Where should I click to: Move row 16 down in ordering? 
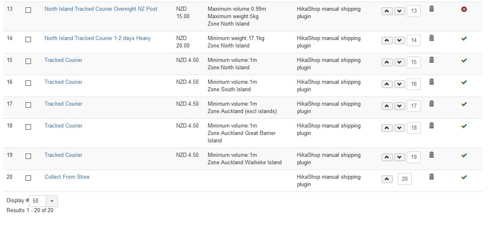coord(399,84)
